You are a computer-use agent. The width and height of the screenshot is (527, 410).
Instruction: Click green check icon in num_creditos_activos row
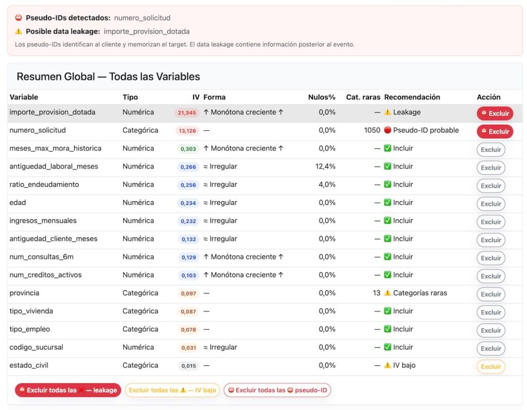(x=388, y=275)
